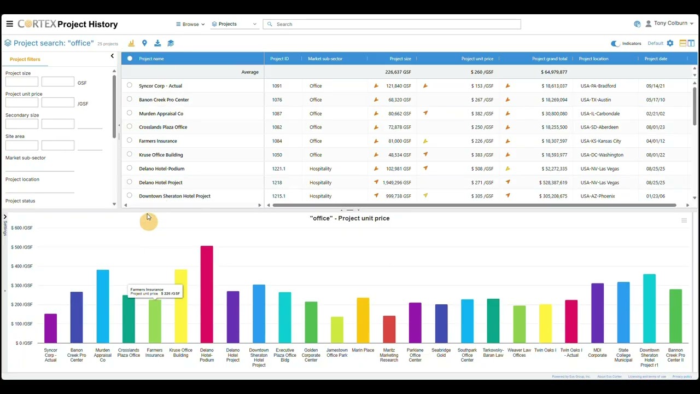Image resolution: width=700 pixels, height=394 pixels.
Task: Open Kruse Office Building project
Action: click(161, 155)
